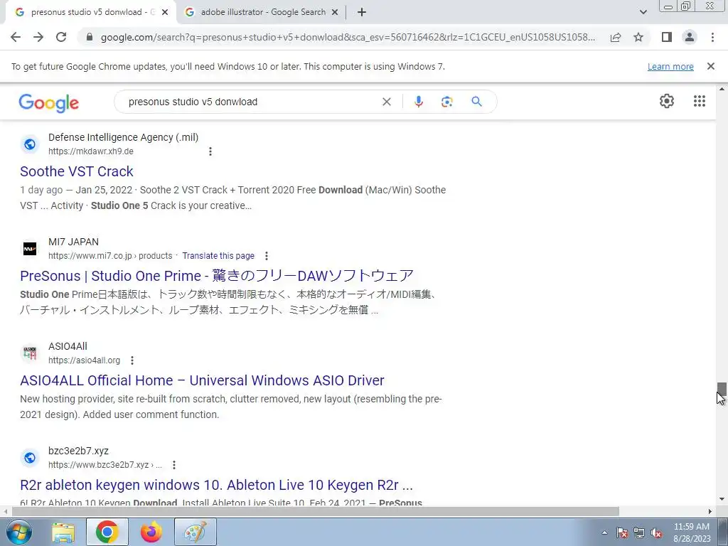728x546 pixels.
Task: Click the blue magnifier search button
Action: [x=476, y=102]
